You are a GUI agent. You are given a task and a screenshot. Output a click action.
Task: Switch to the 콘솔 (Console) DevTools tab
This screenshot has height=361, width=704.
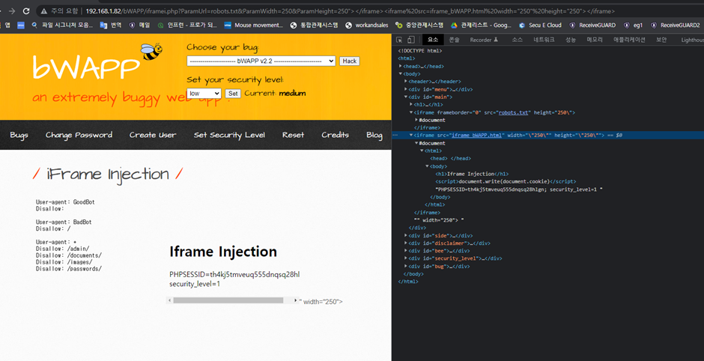click(x=455, y=40)
